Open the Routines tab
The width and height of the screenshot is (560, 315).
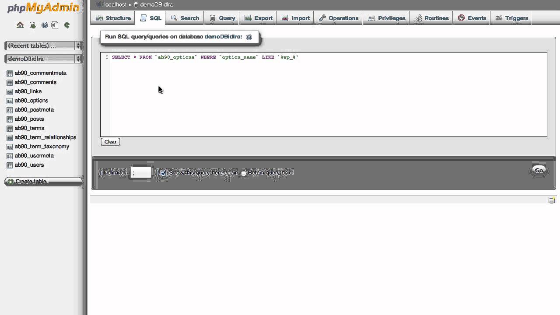coord(431,18)
